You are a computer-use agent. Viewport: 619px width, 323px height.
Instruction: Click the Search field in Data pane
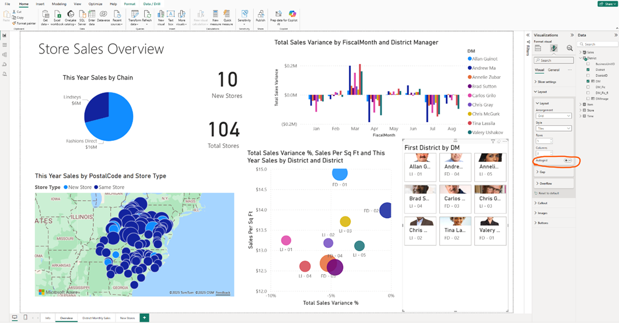598,44
